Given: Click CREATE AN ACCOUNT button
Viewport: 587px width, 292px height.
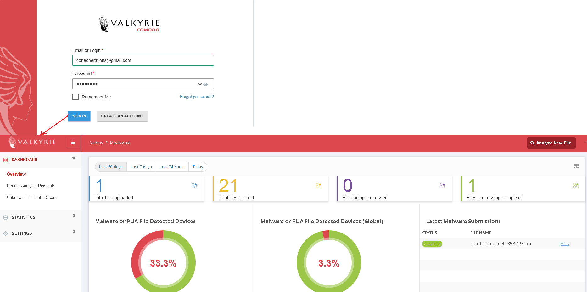Looking at the screenshot, I should 122,116.
